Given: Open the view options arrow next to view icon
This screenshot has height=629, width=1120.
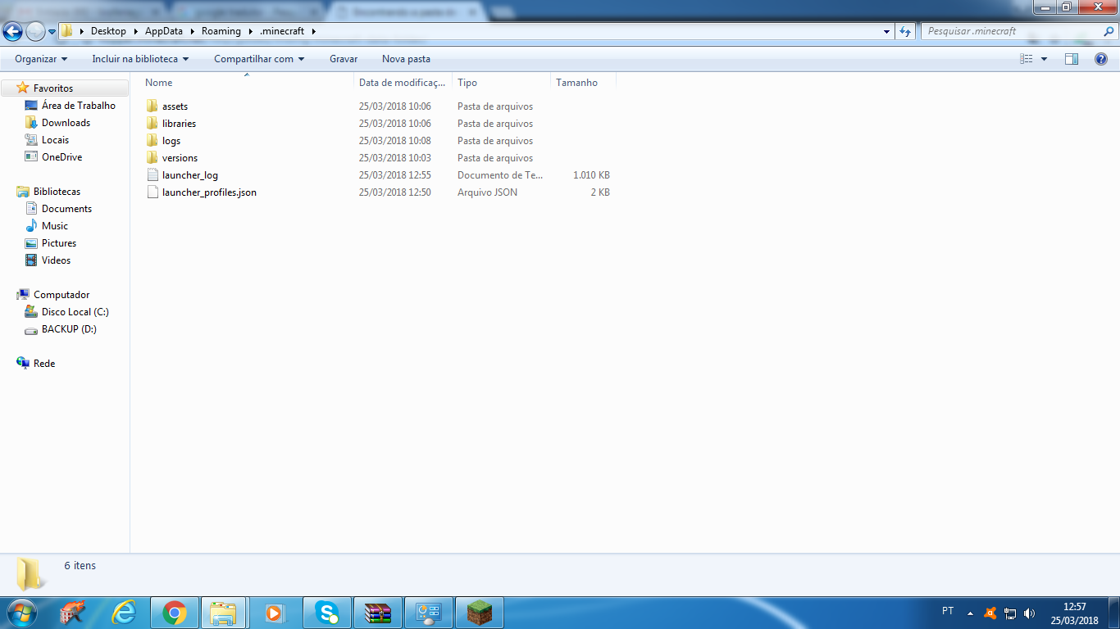Looking at the screenshot, I should pyautogui.click(x=1044, y=59).
